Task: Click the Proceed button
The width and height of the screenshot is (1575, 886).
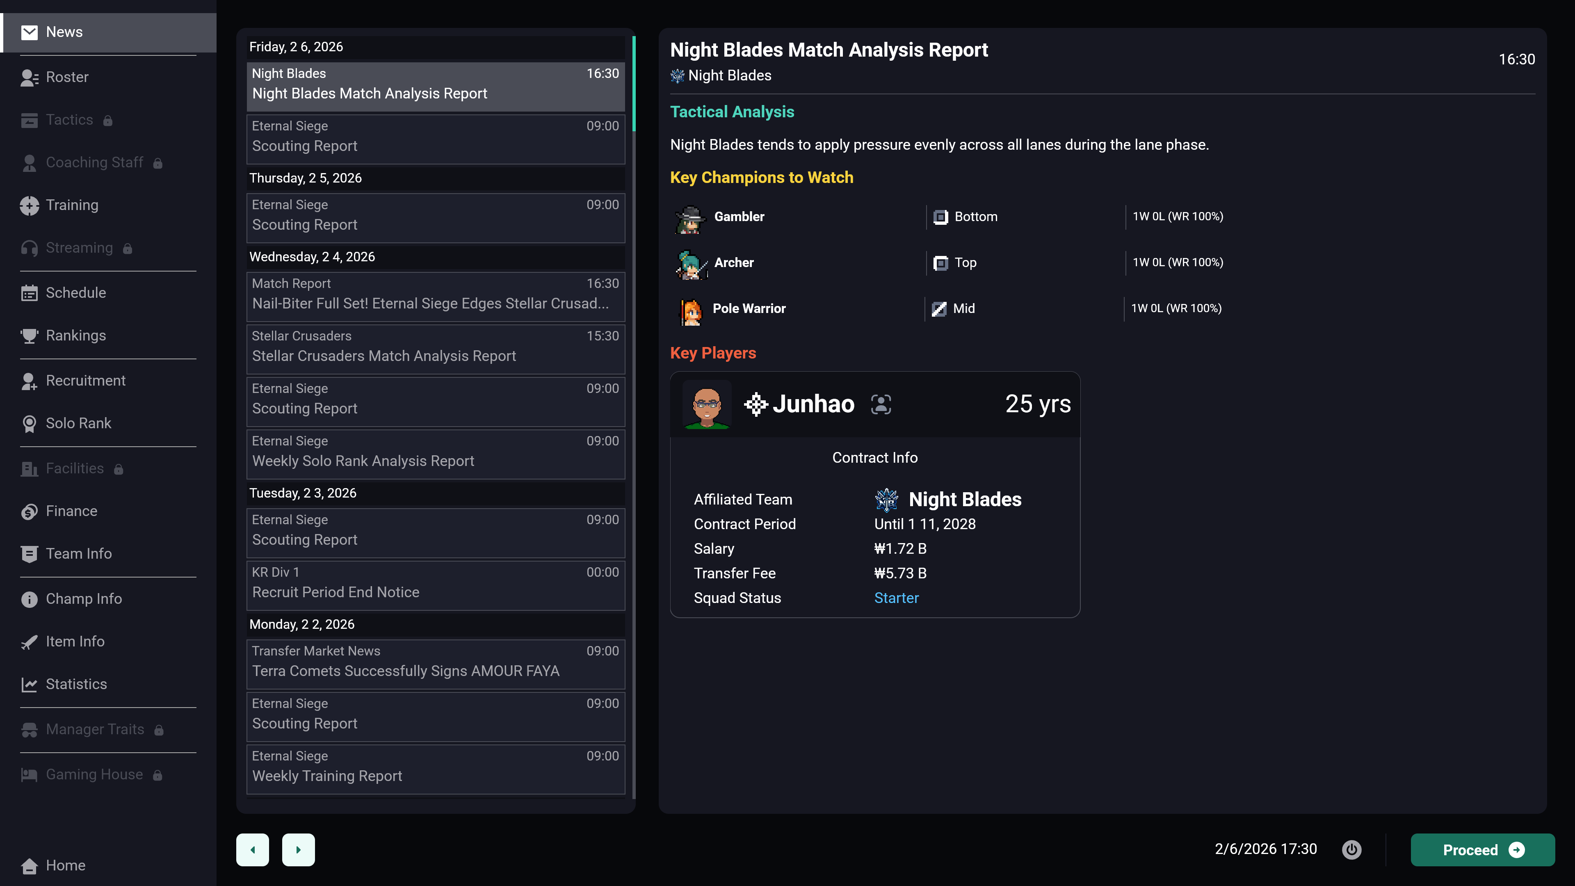Action: (1482, 849)
